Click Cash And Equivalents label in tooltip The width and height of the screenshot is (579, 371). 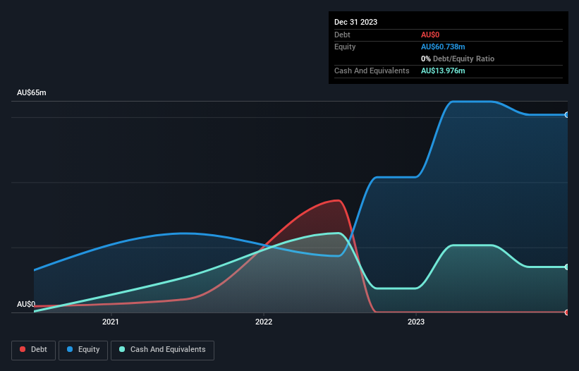pyautogui.click(x=372, y=71)
